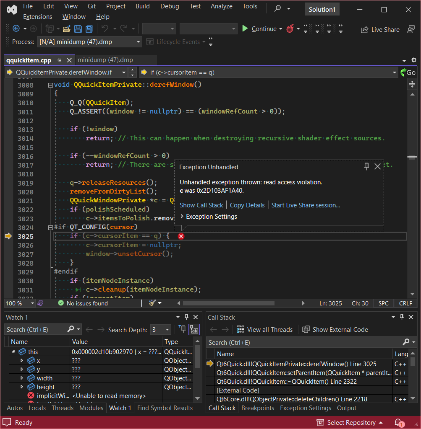Click the Show Call Stack link
Viewport: 421px width, 429px height.
201,205
